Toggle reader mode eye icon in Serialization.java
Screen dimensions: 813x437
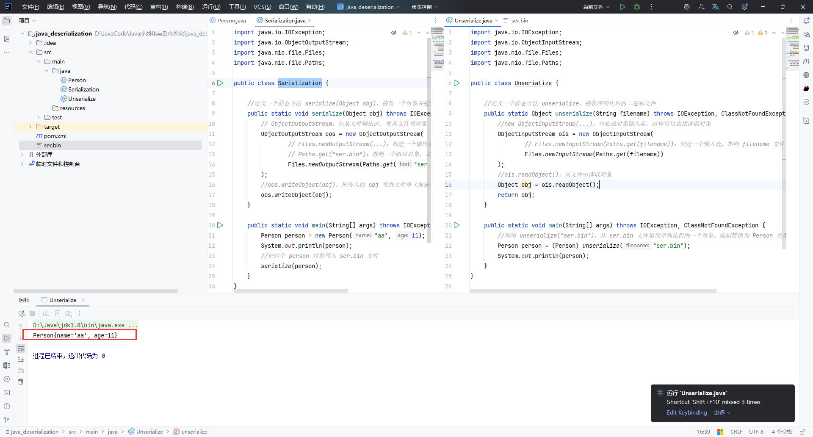[394, 33]
